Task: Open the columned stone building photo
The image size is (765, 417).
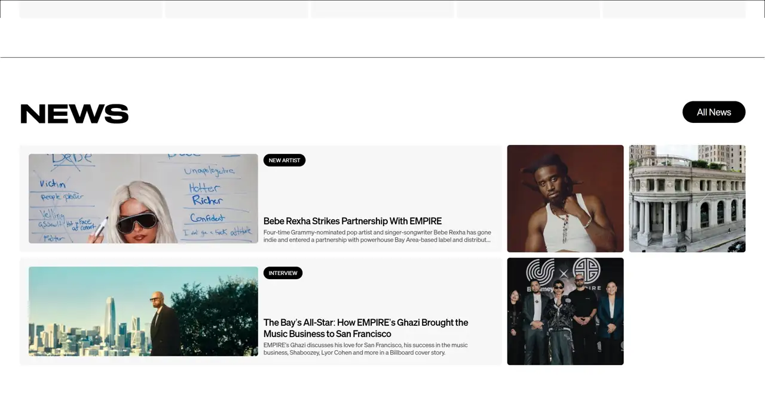Action: [687, 199]
